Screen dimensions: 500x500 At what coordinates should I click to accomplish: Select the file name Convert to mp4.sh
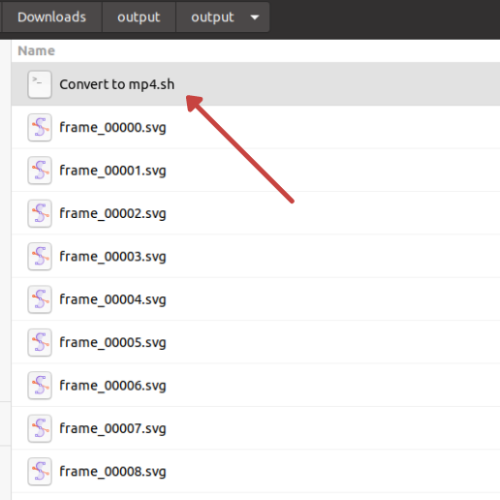[117, 84]
